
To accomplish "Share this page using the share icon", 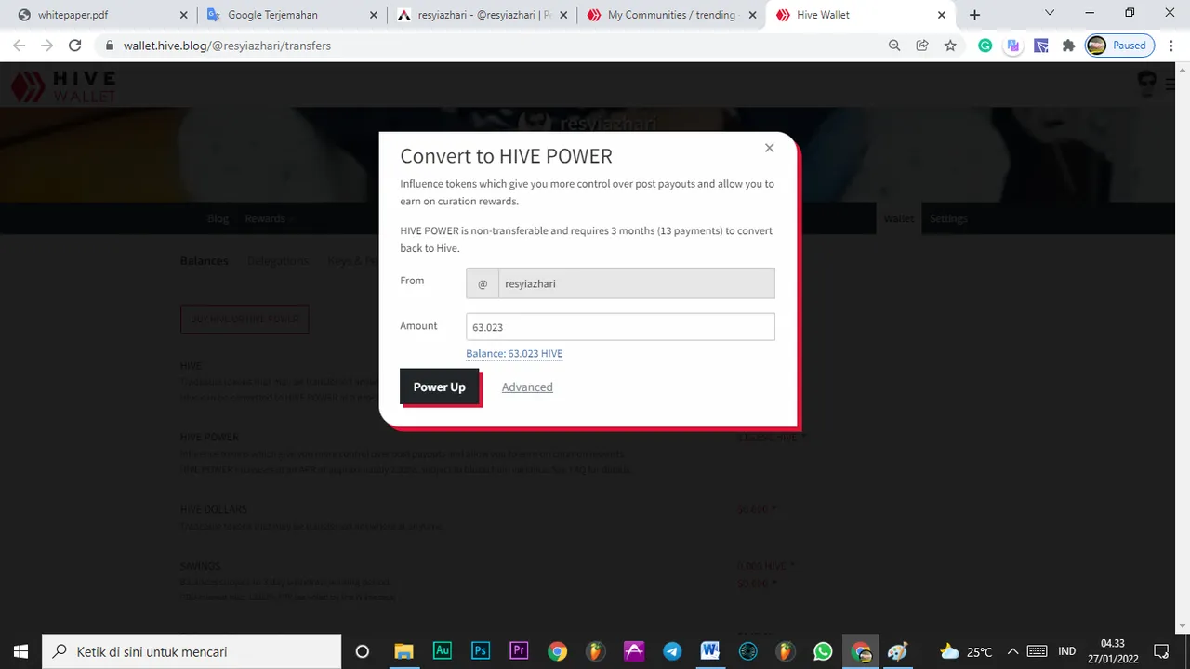I will (922, 46).
